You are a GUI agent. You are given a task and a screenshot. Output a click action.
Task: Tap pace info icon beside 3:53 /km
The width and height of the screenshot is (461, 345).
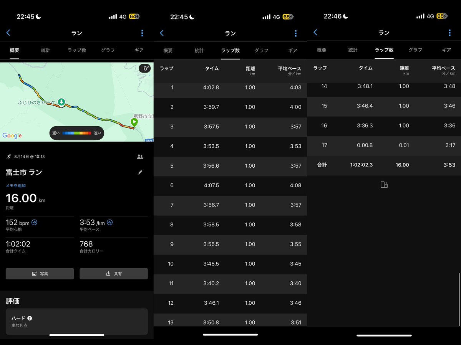[x=110, y=222]
